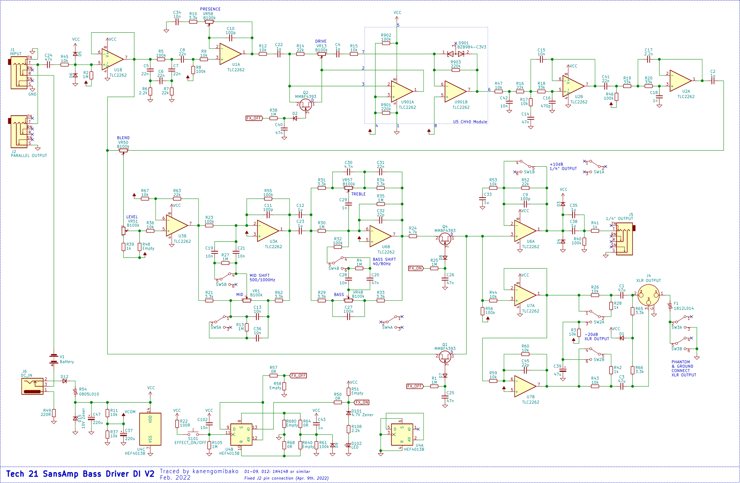Screen dimensions: 740x483
Task: Click the FX_OFF flag near R38
Action: click(254, 118)
